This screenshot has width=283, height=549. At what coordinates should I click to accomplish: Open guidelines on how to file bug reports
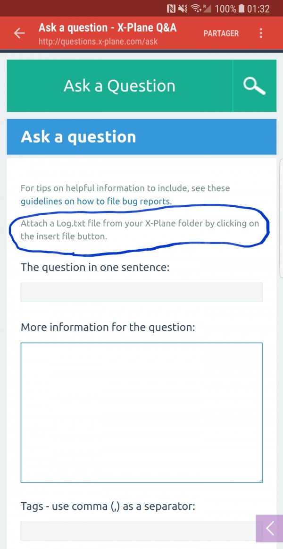click(96, 201)
